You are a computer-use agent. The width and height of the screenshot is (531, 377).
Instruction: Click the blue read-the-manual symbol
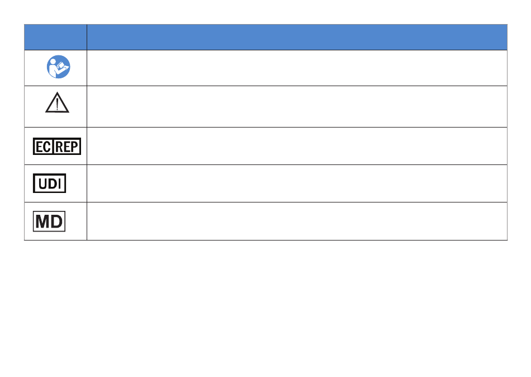pyautogui.click(x=58, y=67)
